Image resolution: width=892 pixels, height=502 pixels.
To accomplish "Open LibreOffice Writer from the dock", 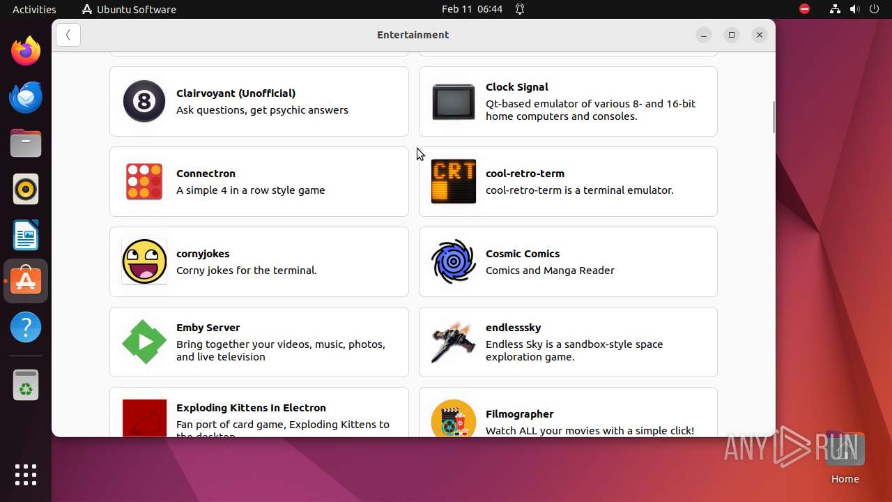I will 26,235.
